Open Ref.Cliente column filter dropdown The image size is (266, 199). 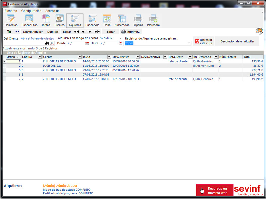click(x=190, y=57)
